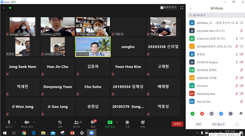Launch Chrome from taskbar
The width and height of the screenshot is (245, 136).
[x=24, y=133]
